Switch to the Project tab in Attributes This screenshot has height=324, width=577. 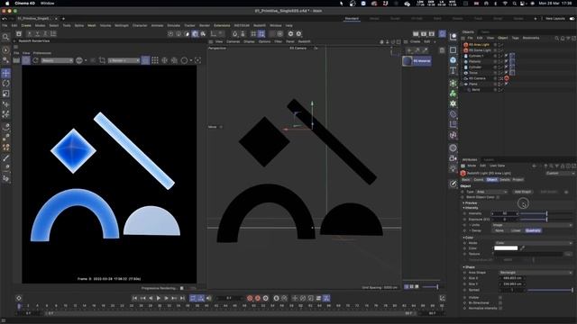pos(517,180)
